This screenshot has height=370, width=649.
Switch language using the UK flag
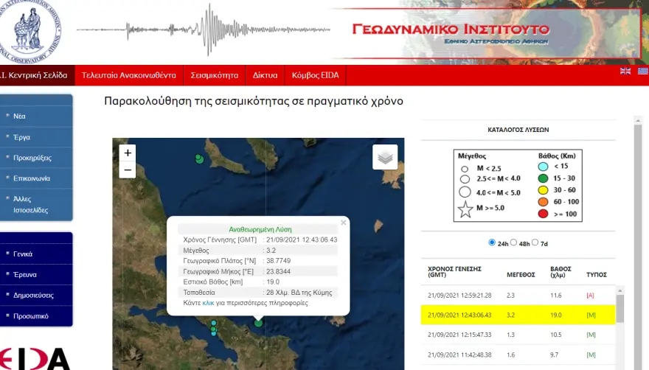point(625,71)
